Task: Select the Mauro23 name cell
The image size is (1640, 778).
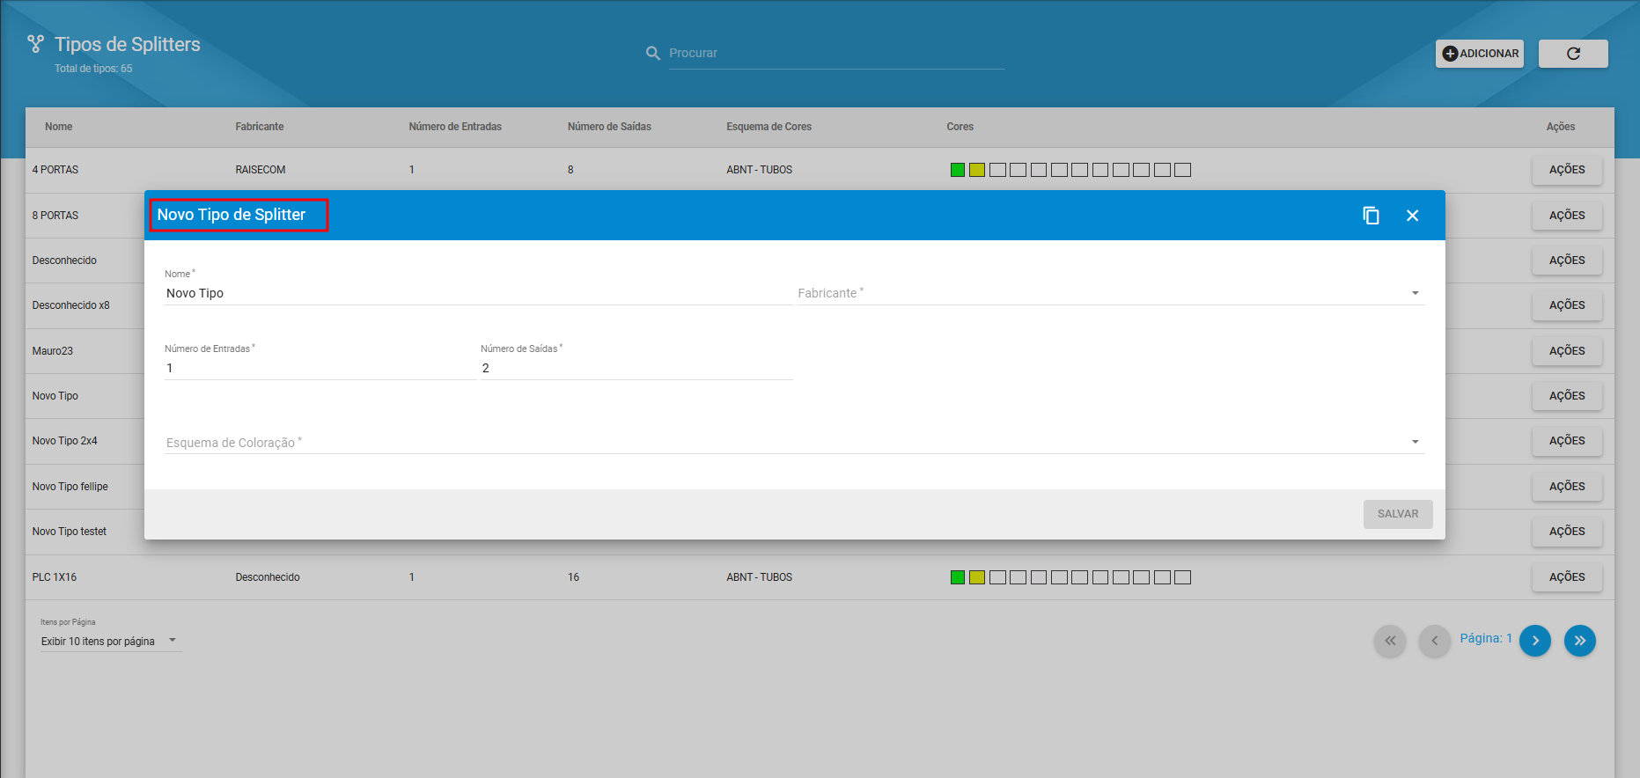Action: (x=53, y=351)
